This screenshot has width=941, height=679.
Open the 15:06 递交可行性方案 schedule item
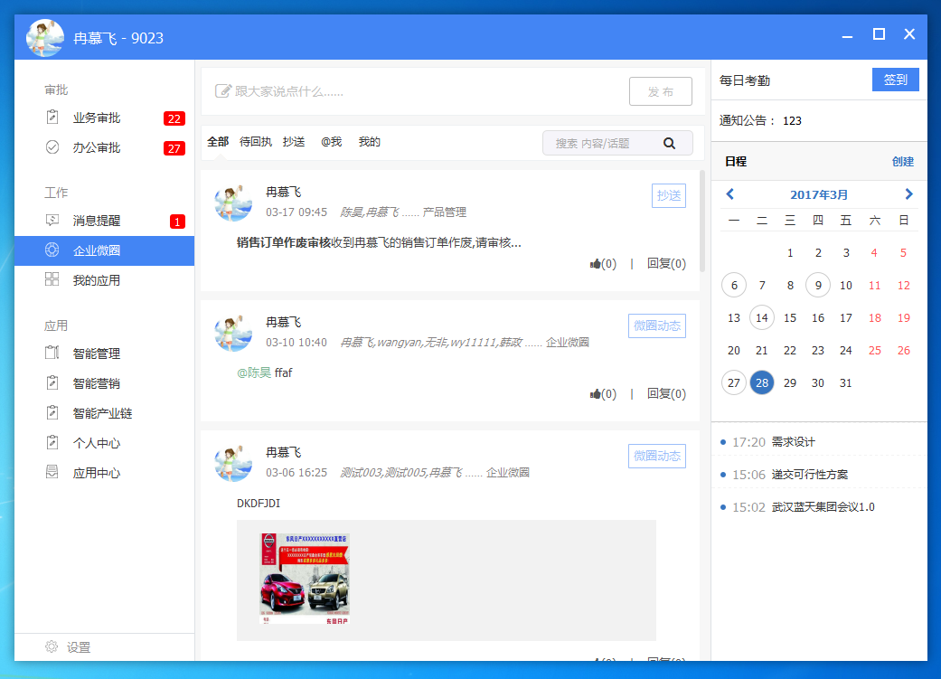point(819,475)
